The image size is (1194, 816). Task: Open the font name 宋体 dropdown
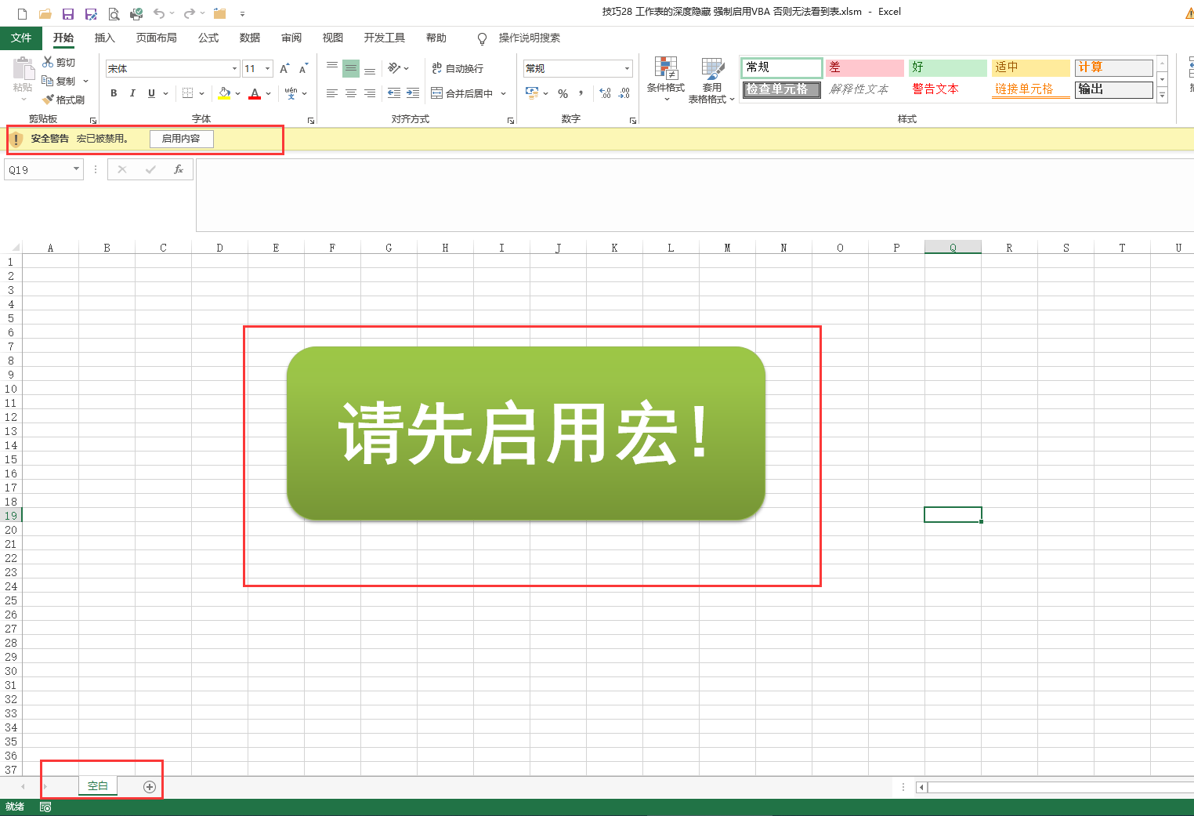pyautogui.click(x=234, y=69)
